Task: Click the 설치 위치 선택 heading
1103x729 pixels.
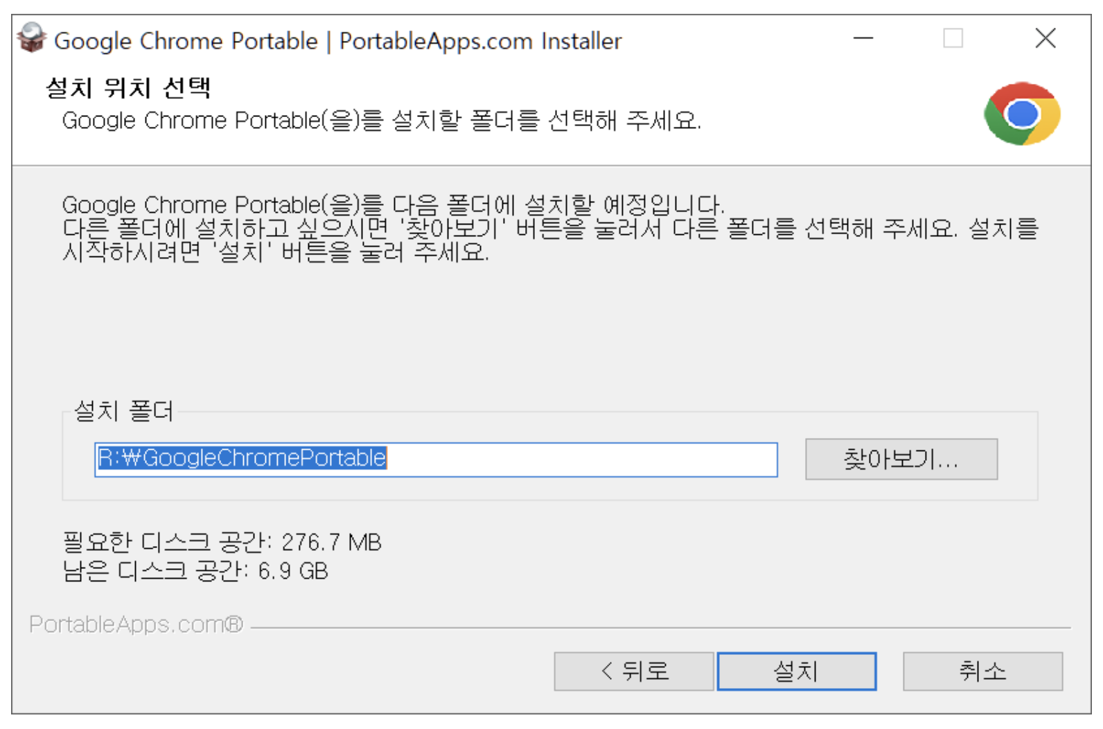Action: [x=128, y=88]
